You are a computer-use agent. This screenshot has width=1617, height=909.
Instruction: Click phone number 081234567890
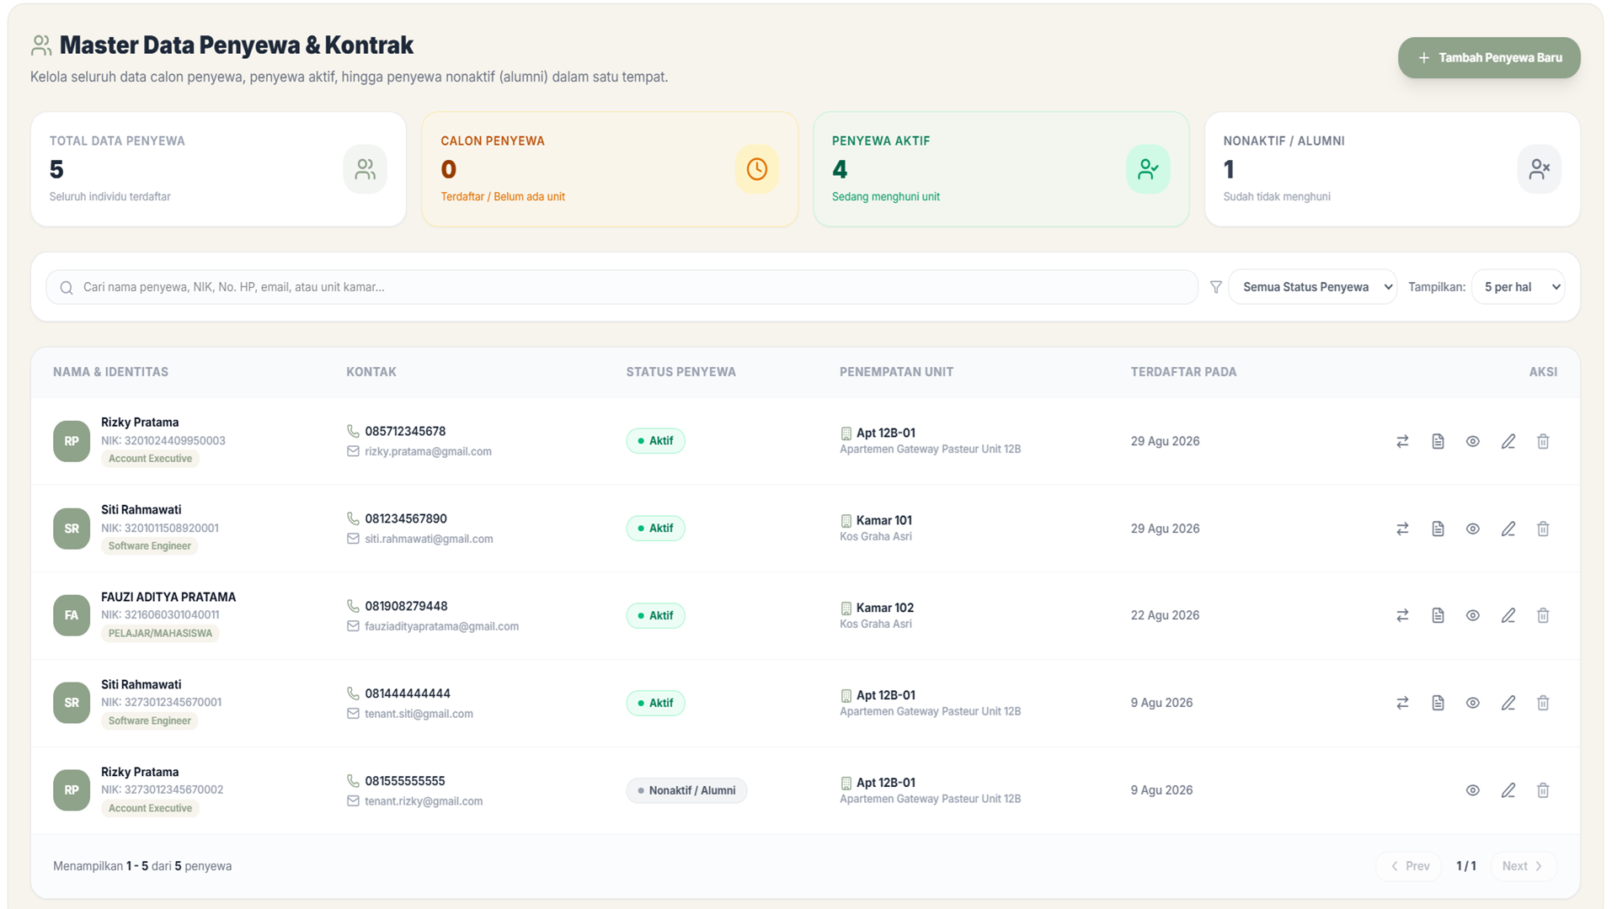click(x=406, y=518)
